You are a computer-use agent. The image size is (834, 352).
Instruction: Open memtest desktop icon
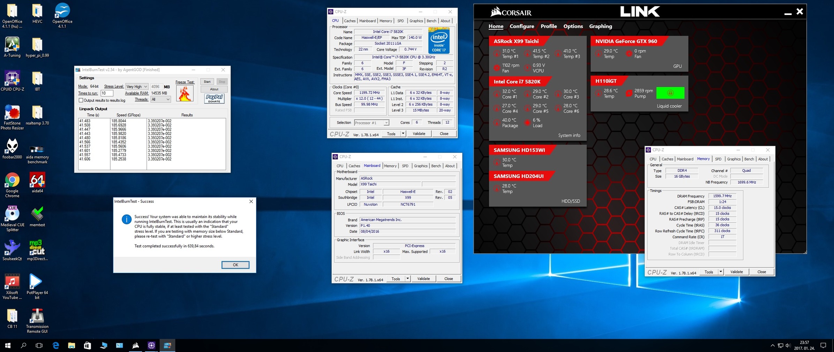37,217
